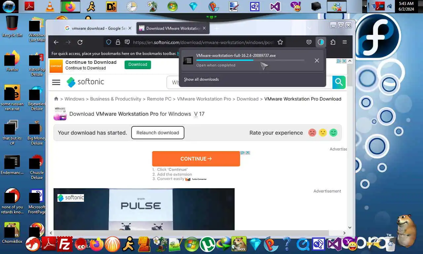Open VLC media player in top taskbar

(x=50, y=6)
